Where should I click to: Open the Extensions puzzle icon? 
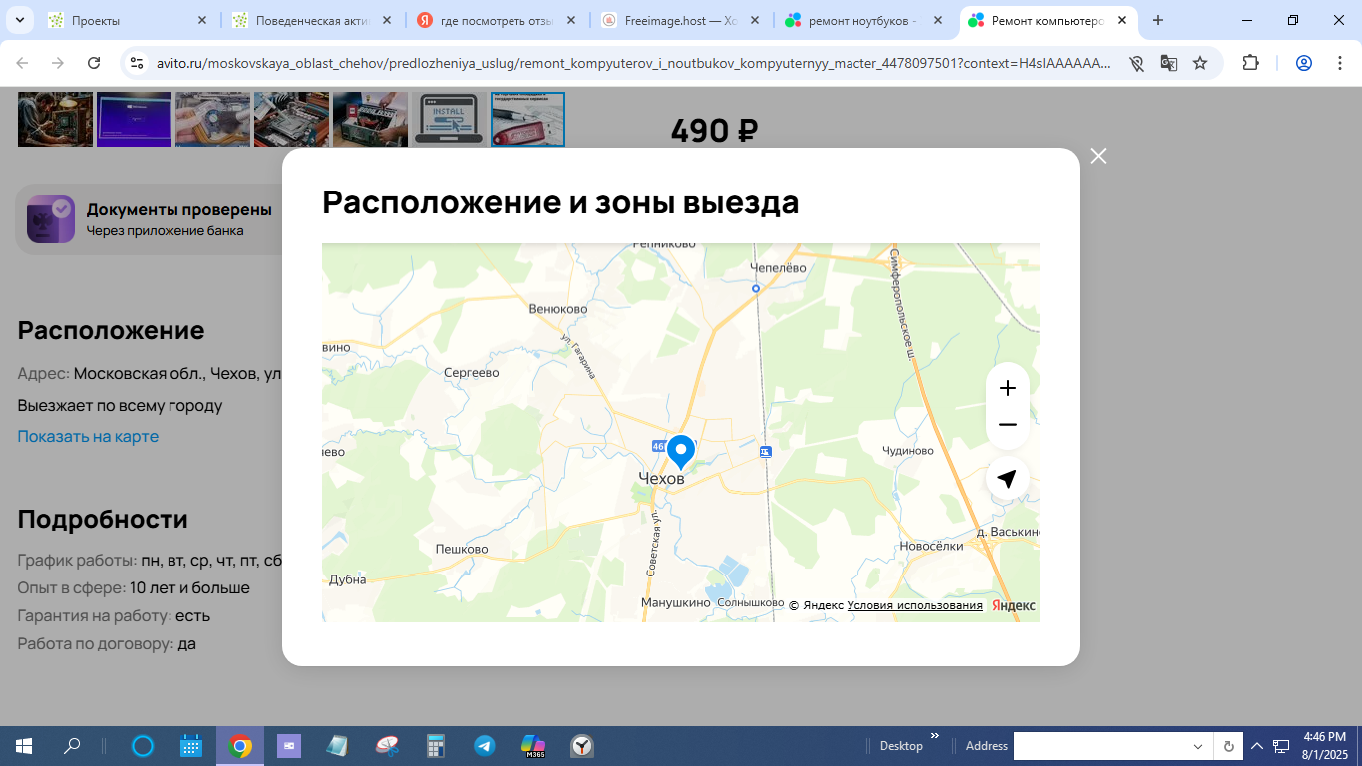pos(1250,63)
